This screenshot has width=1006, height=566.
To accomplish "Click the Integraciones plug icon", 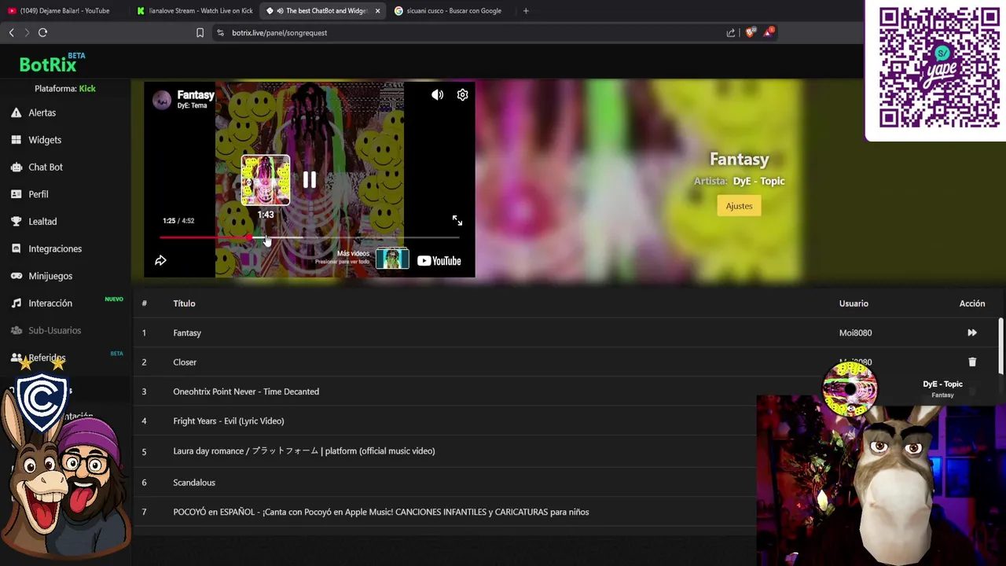I will point(16,248).
